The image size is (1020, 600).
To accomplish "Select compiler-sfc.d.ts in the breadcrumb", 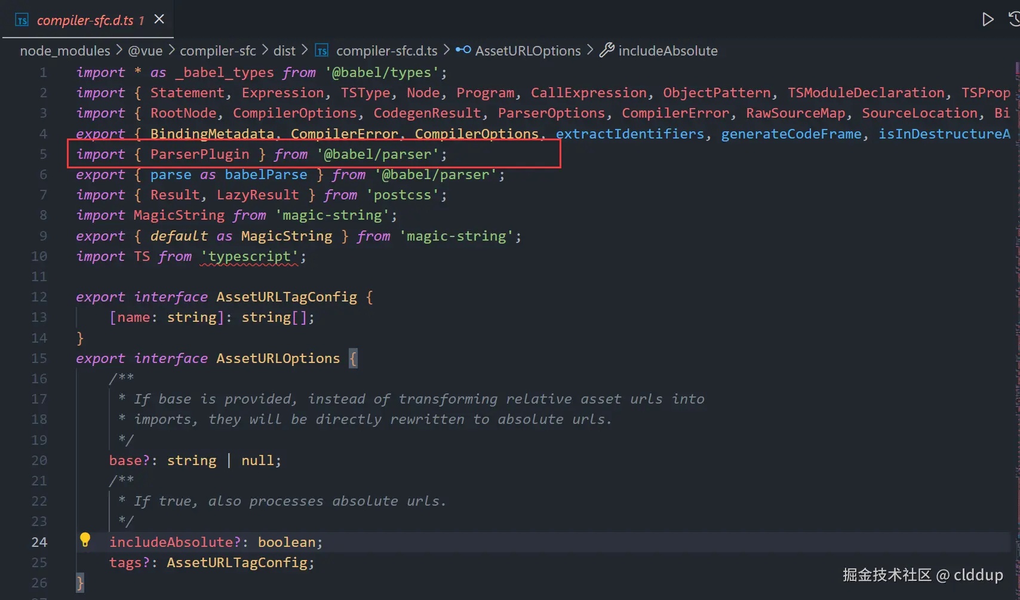I will (386, 51).
